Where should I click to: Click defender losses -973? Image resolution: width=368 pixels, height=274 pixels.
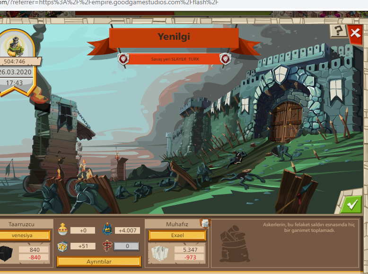(190, 257)
